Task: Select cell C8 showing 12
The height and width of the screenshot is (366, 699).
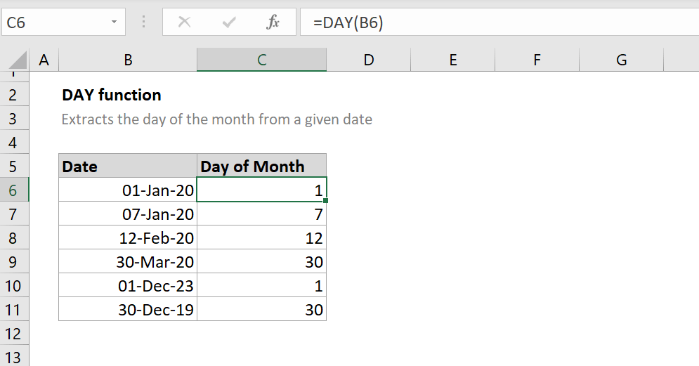Action: [x=261, y=238]
